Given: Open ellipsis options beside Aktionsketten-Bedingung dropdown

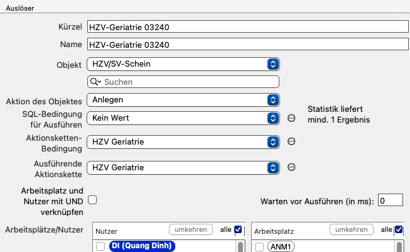Looking at the screenshot, I should pyautogui.click(x=291, y=141).
